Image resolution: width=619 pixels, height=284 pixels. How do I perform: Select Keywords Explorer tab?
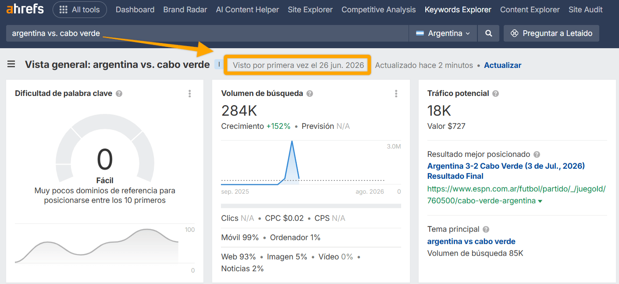pos(458,10)
